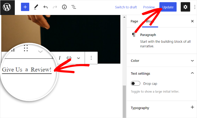
Task: Collapse the Text settings panel
Action: click(192, 73)
